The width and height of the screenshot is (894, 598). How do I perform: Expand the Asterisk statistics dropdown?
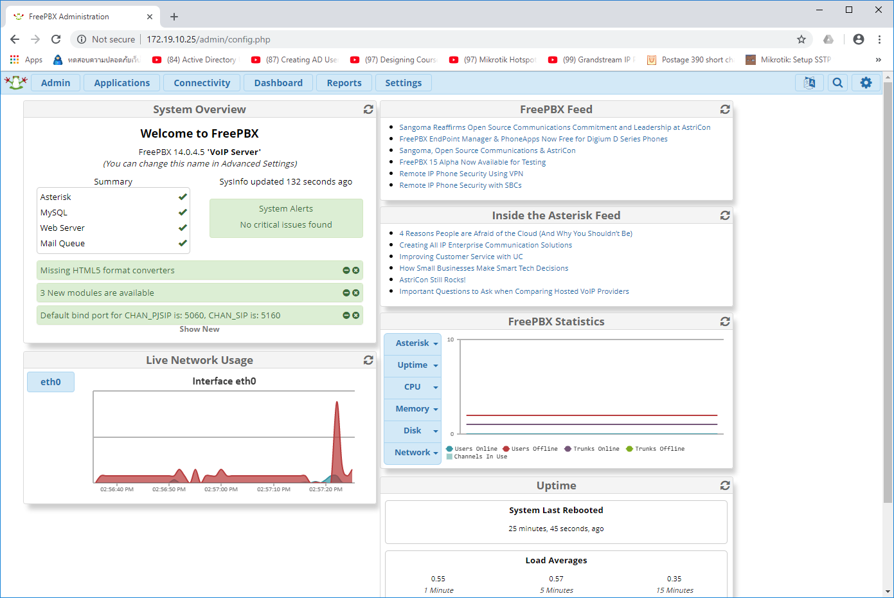tap(413, 343)
